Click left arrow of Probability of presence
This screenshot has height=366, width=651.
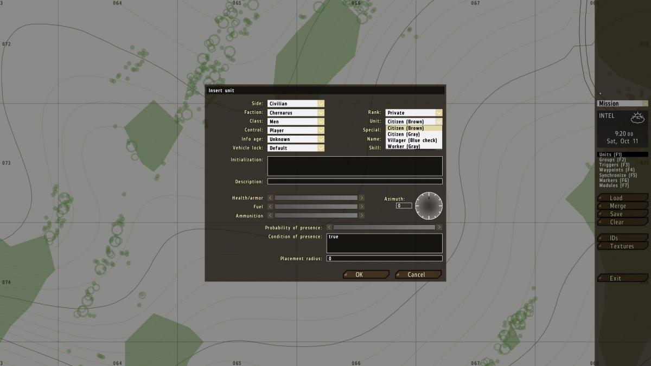tap(329, 228)
